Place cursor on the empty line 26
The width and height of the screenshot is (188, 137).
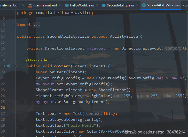[x=102, y=108]
